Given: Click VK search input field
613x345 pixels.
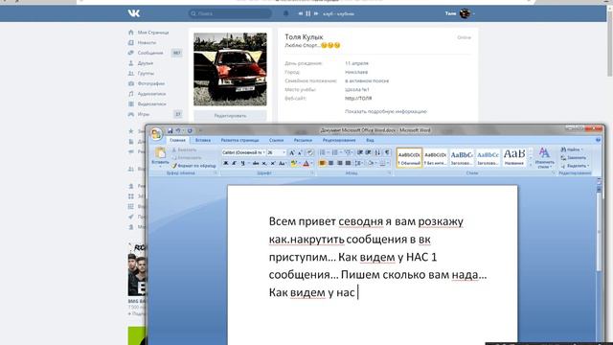Looking at the screenshot, I should [230, 13].
